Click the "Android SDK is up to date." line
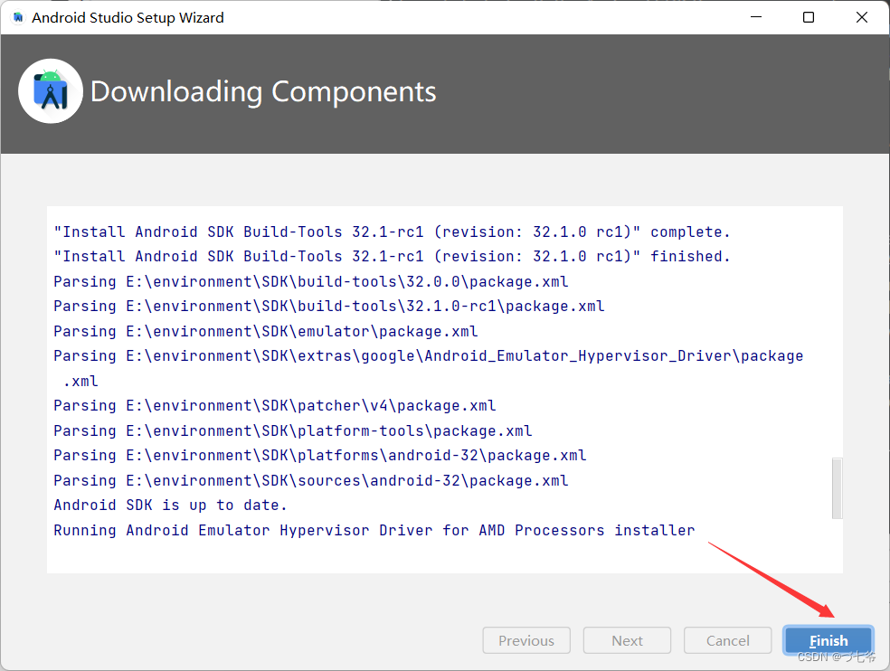Image resolution: width=890 pixels, height=671 pixels. (x=170, y=505)
